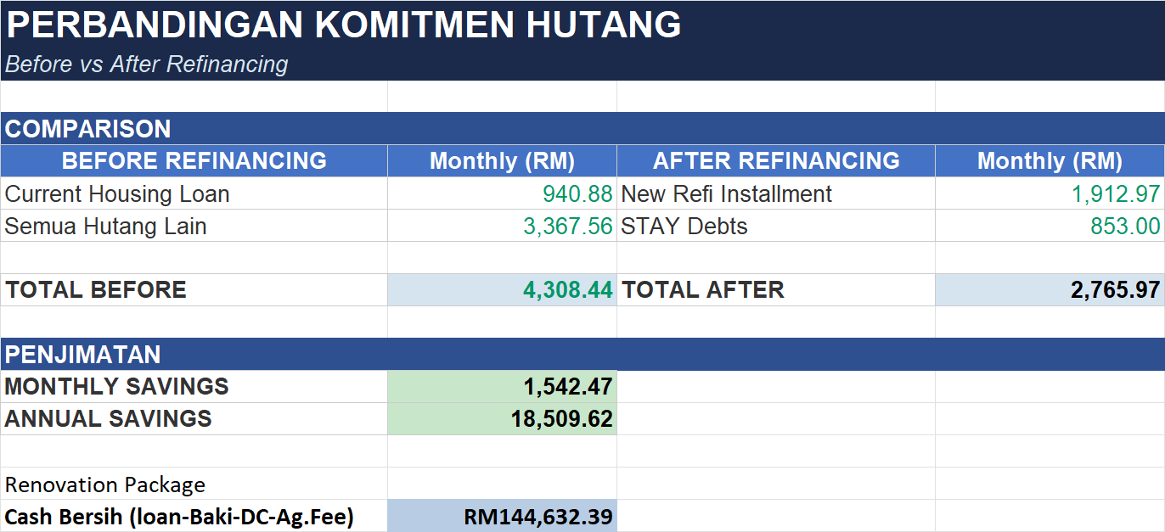This screenshot has width=1165, height=532.
Task: Select the 4,308.44 total cell
Action: pos(502,290)
